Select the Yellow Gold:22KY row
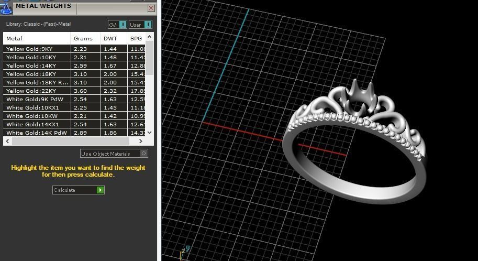478x261 pixels. (x=74, y=91)
